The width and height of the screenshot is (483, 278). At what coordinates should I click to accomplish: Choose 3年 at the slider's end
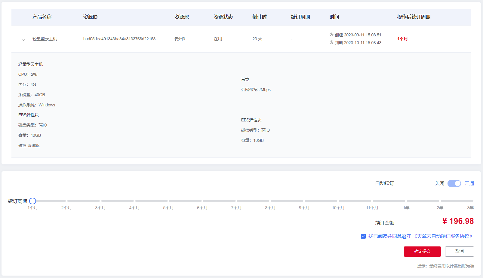coord(472,201)
